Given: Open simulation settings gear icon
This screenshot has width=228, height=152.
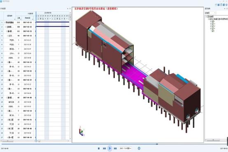Looking at the screenshot, I should [x=139, y=148].
